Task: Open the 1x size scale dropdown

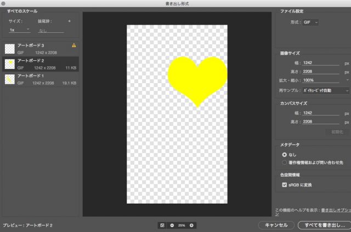Action: click(19, 30)
